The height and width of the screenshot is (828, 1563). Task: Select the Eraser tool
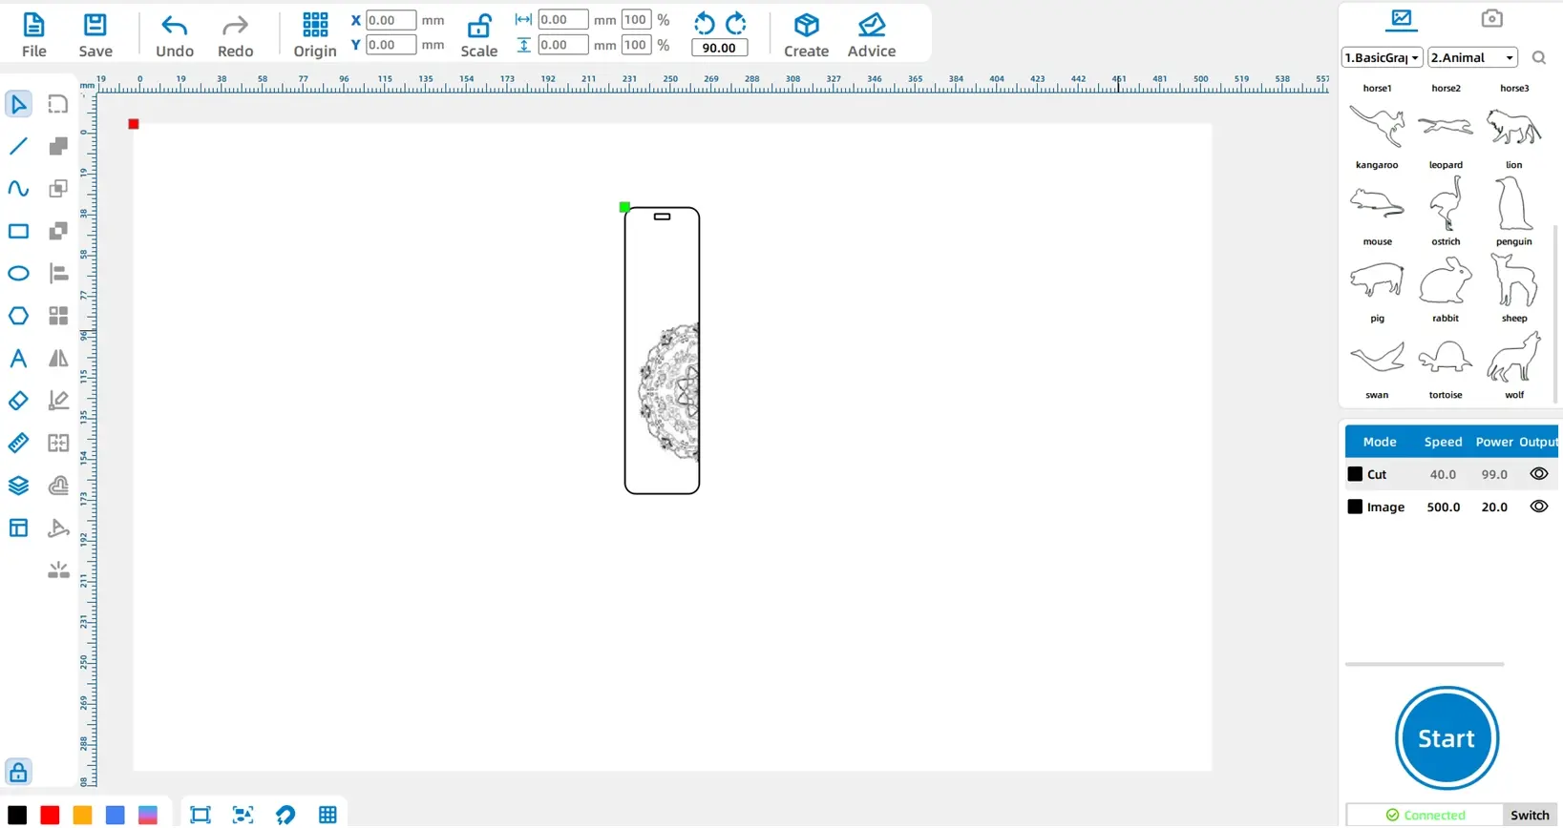pos(18,401)
